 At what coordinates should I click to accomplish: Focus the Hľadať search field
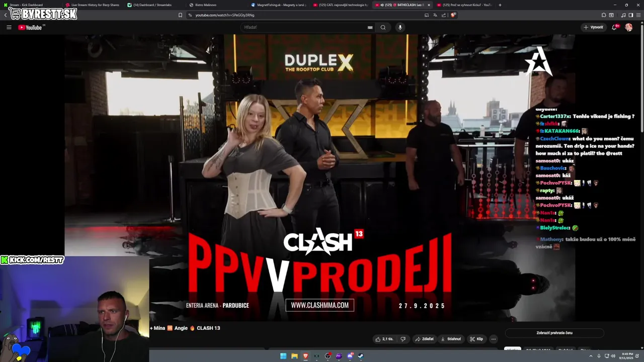coord(304,27)
